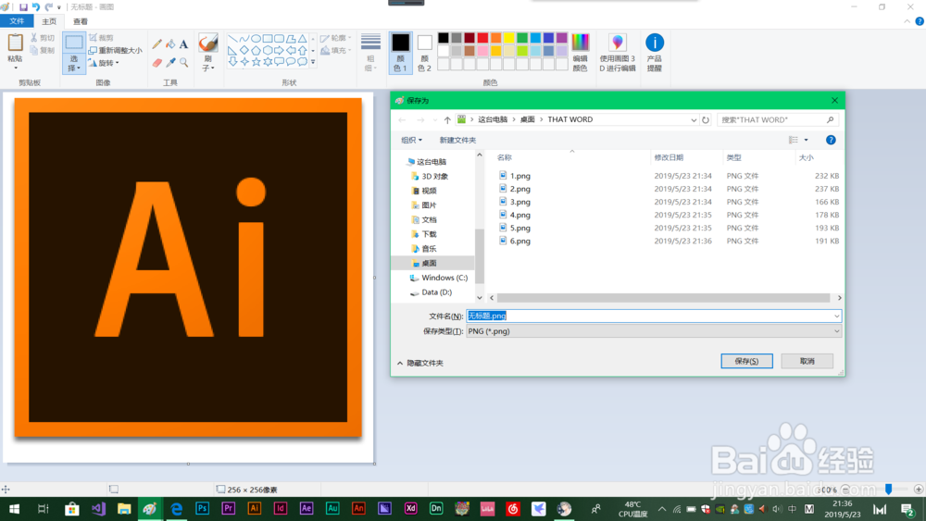Image resolution: width=926 pixels, height=521 pixels.
Task: Click the Redo arrow in title bar
Action: tap(49, 7)
